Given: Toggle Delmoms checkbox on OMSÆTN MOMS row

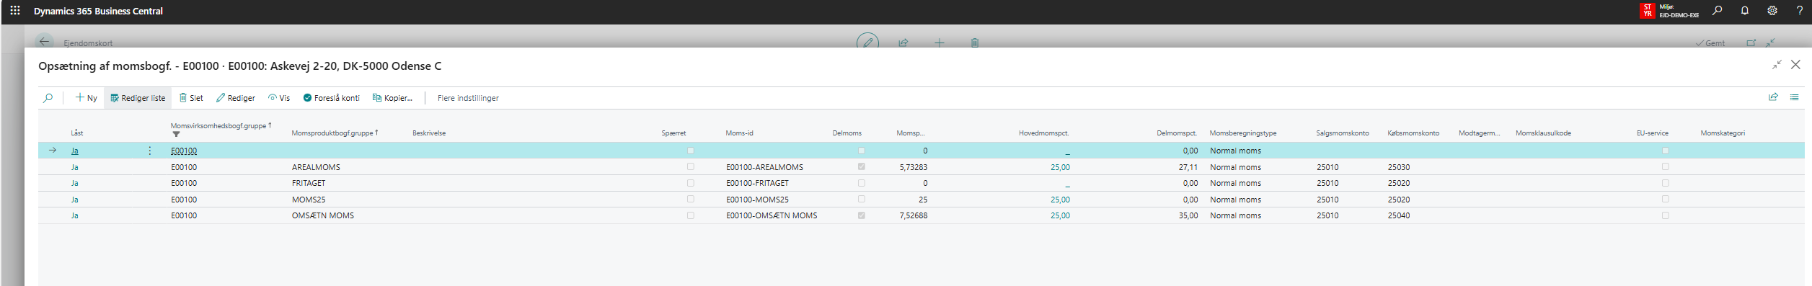Looking at the screenshot, I should pyautogui.click(x=861, y=215).
